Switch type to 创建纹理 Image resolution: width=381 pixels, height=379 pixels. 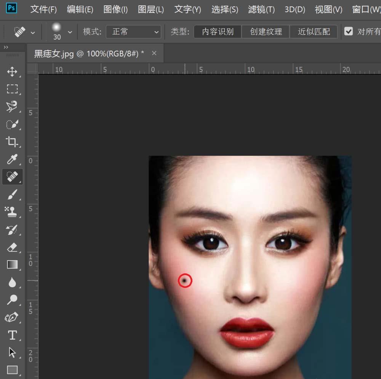pos(266,32)
